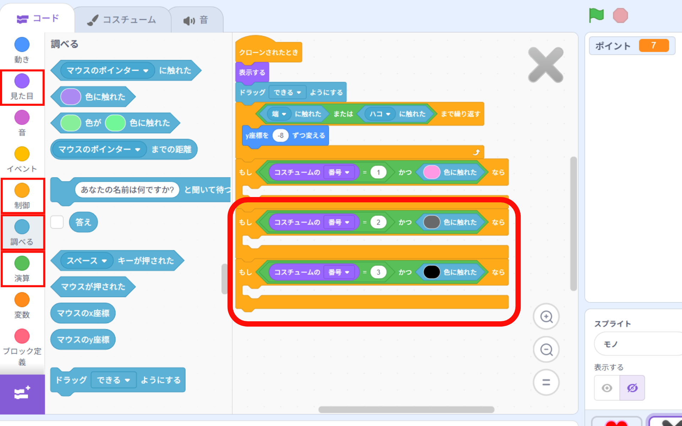The width and height of the screenshot is (682, 426).
Task: Zoom in on the script workspace
Action: [x=546, y=317]
